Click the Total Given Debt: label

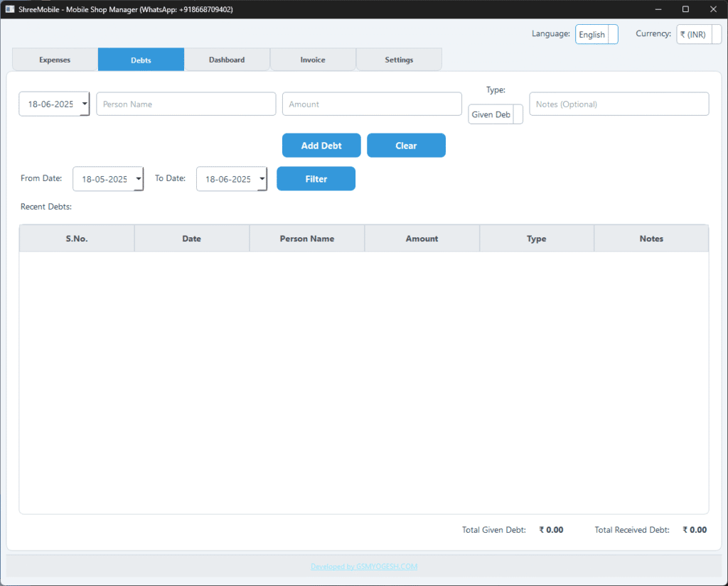click(x=494, y=530)
